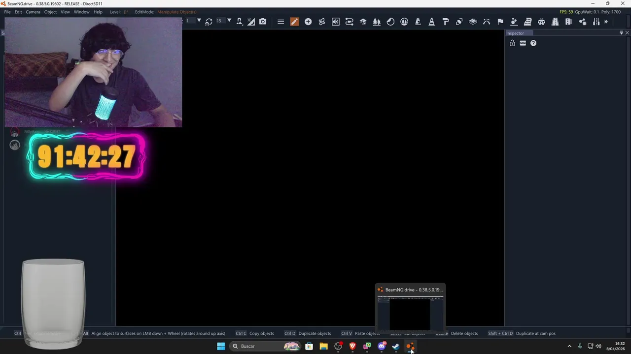The height and width of the screenshot is (354, 631).
Task: Click the bridge-shaped toolbar icon
Action: coord(487,22)
